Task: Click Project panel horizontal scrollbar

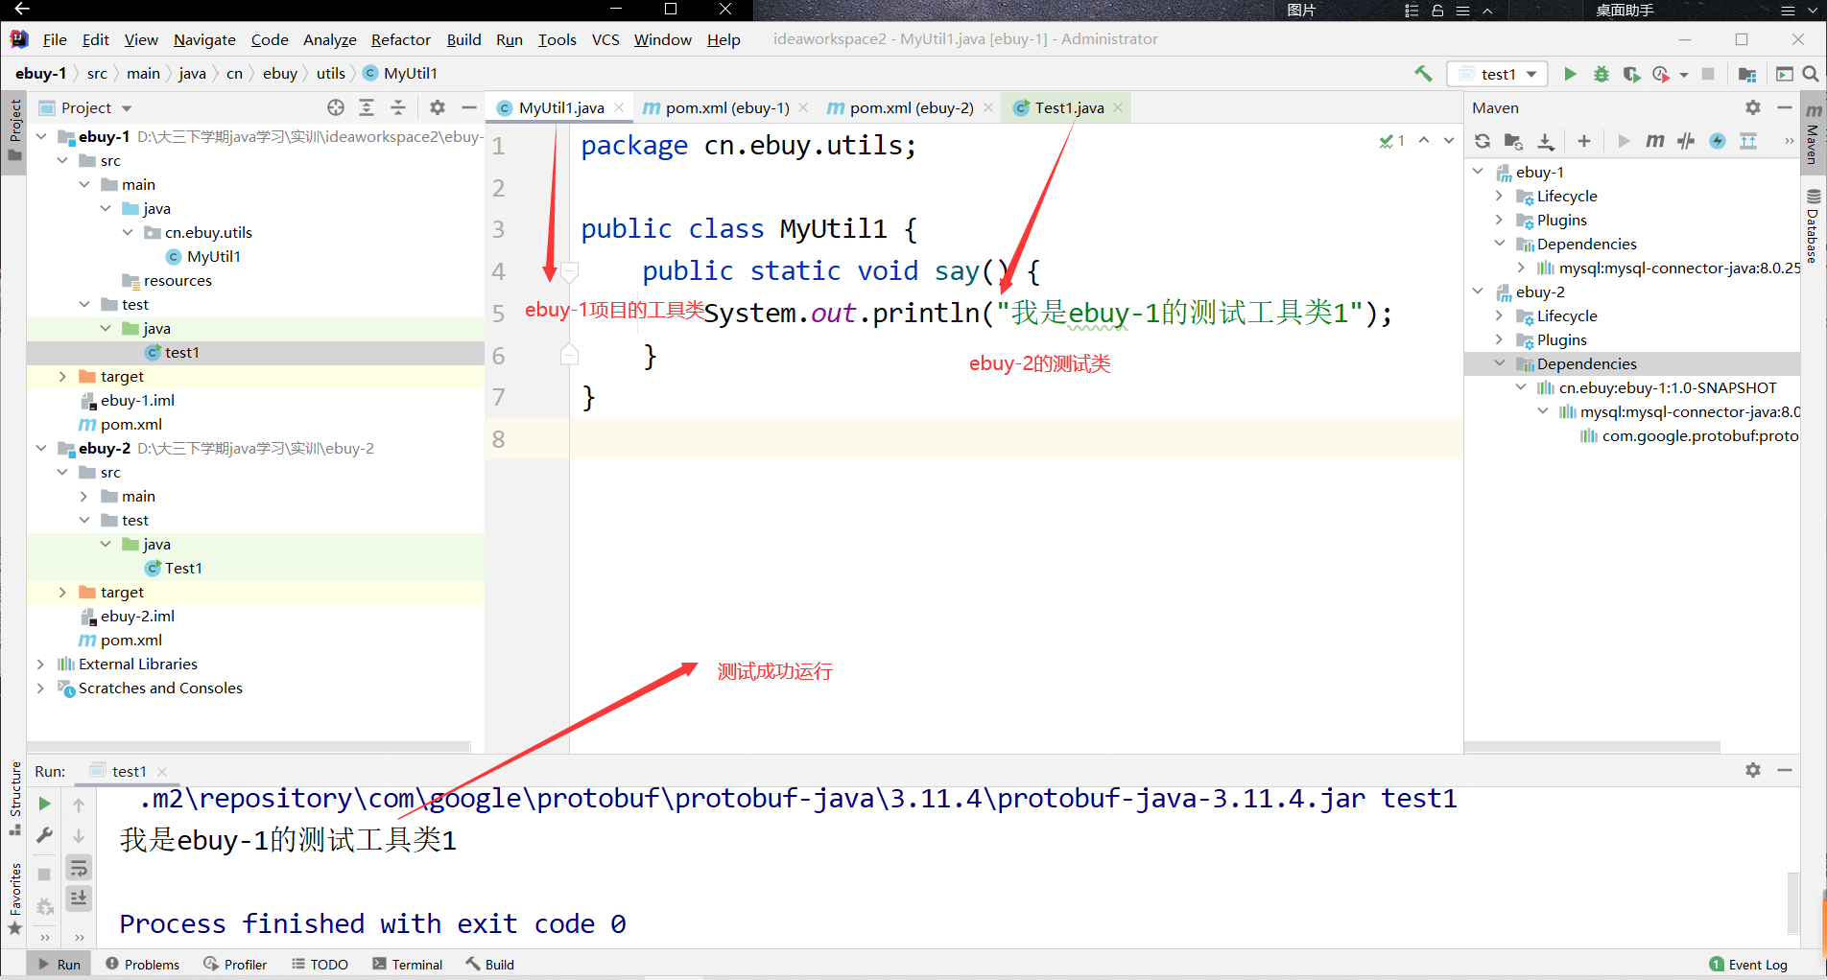Action: [249, 746]
